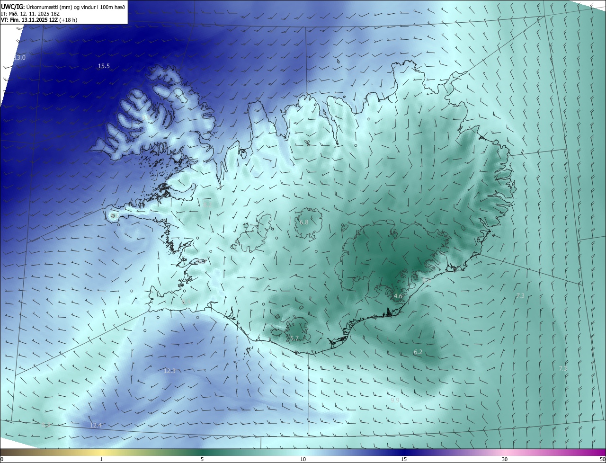This screenshot has height=463, width=606.
Task: Click the colorbar tick label 1
Action: [101, 459]
